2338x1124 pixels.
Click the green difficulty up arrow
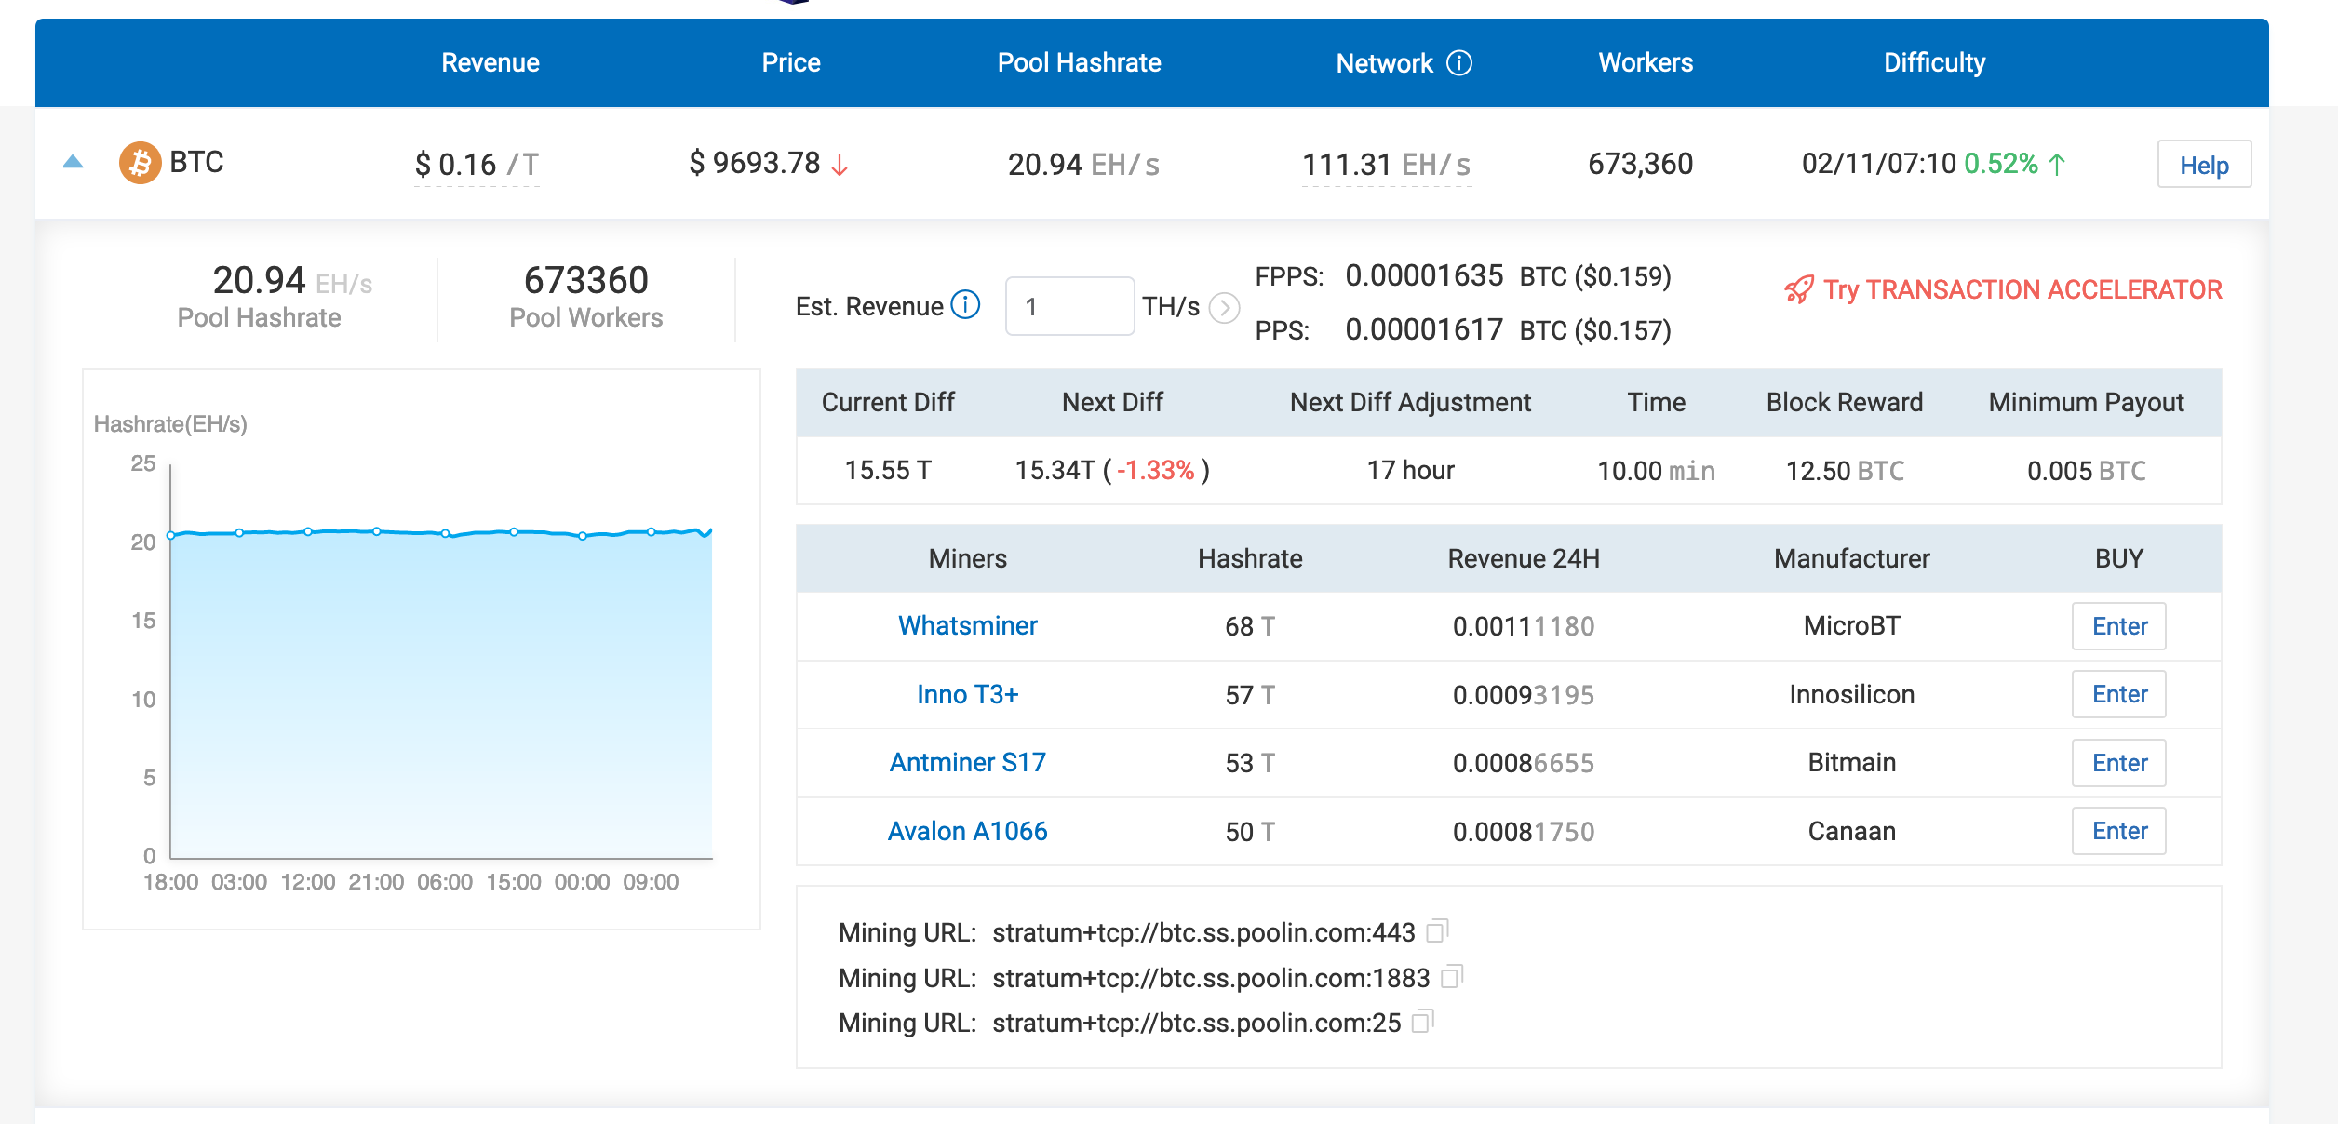coord(2057,165)
